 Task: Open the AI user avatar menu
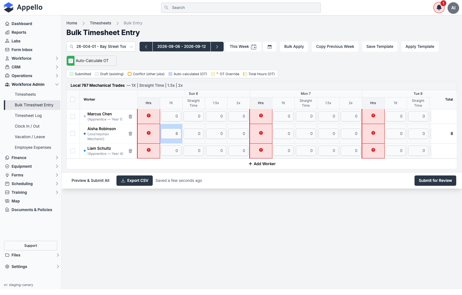453,8
